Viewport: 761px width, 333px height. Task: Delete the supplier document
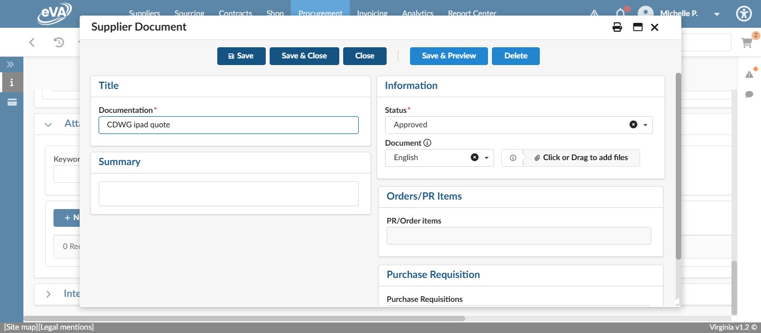click(515, 56)
